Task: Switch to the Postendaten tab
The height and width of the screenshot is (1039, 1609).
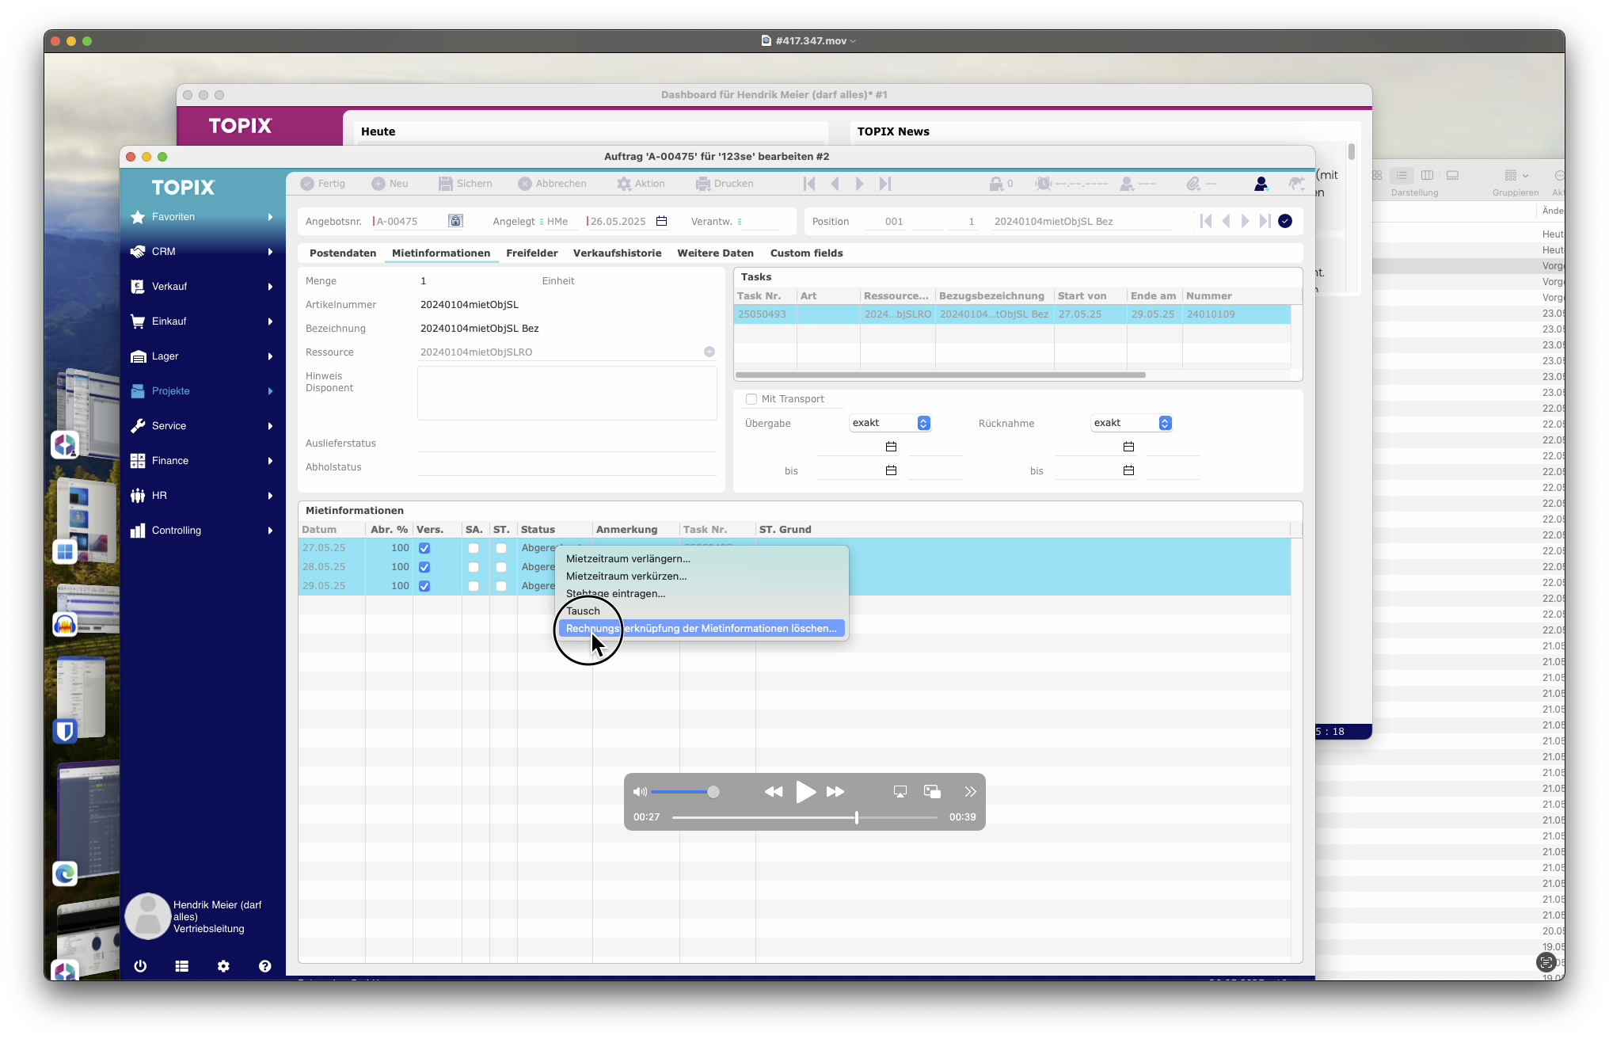Action: click(343, 253)
